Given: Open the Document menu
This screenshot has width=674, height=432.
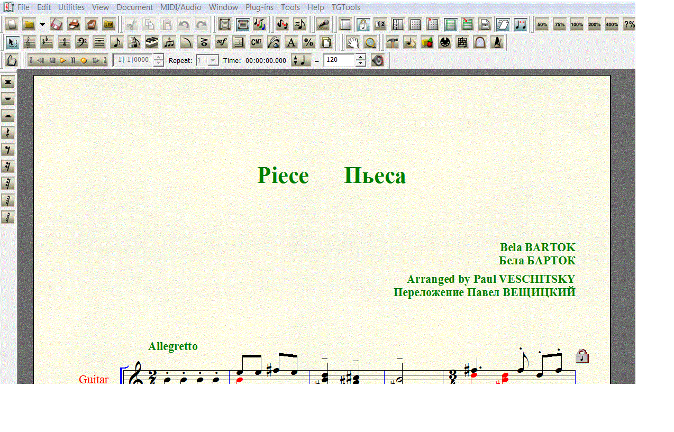Looking at the screenshot, I should coord(135,7).
